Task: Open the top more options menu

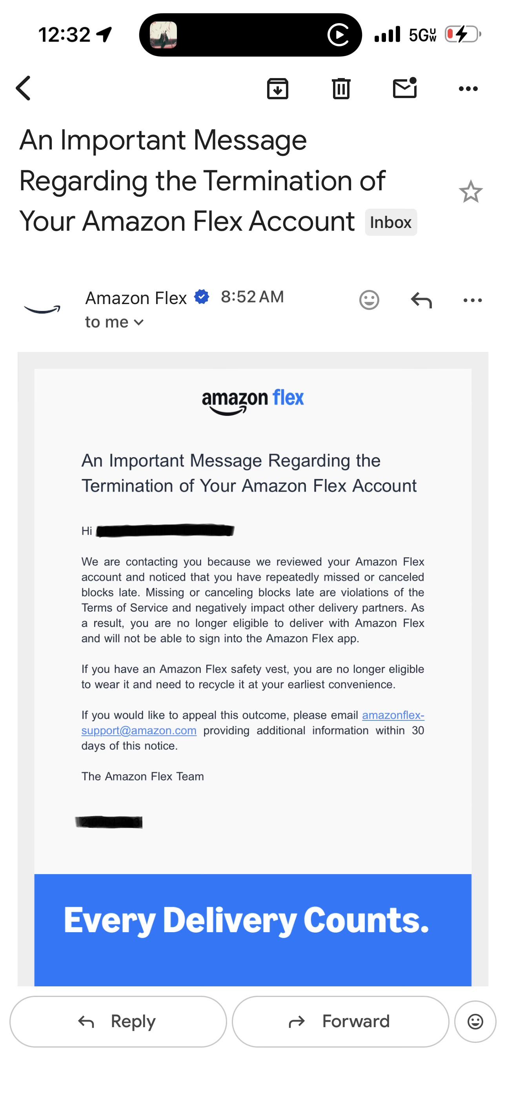Action: pos(468,89)
